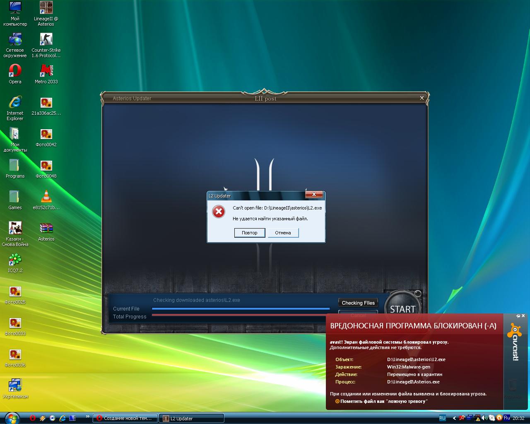
Task: Select the Фото0048 image file
Action: point(46,169)
